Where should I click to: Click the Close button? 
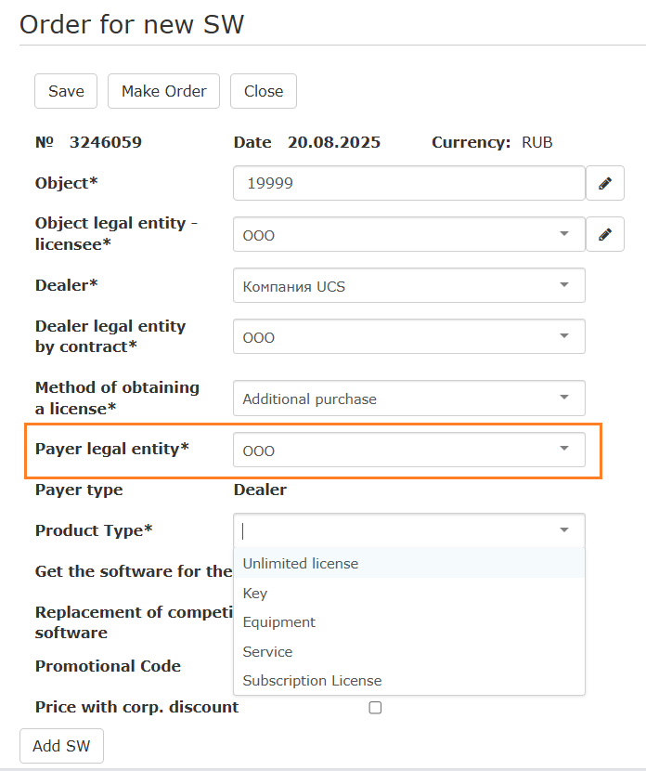264,91
